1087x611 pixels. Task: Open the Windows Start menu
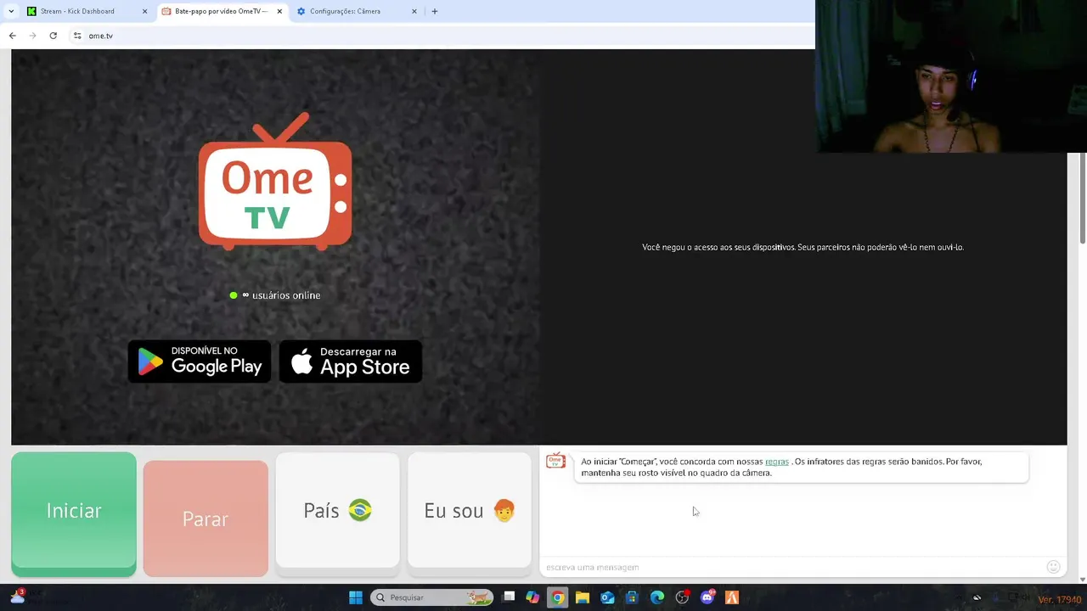click(x=356, y=597)
